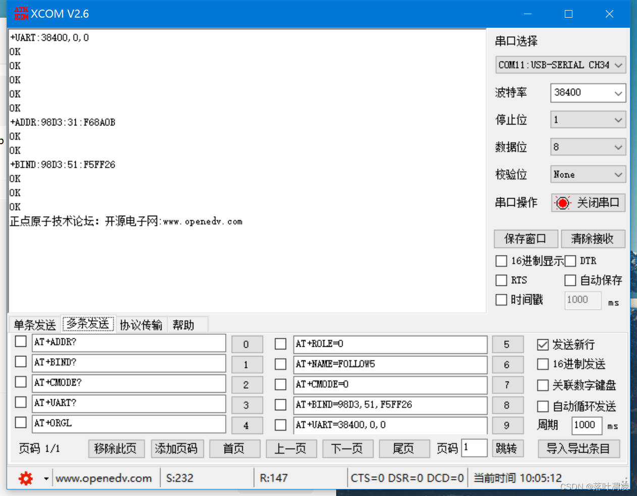This screenshot has width=637, height=496.
Task: Enable the 自动循环发送 checkbox
Action: (x=543, y=406)
